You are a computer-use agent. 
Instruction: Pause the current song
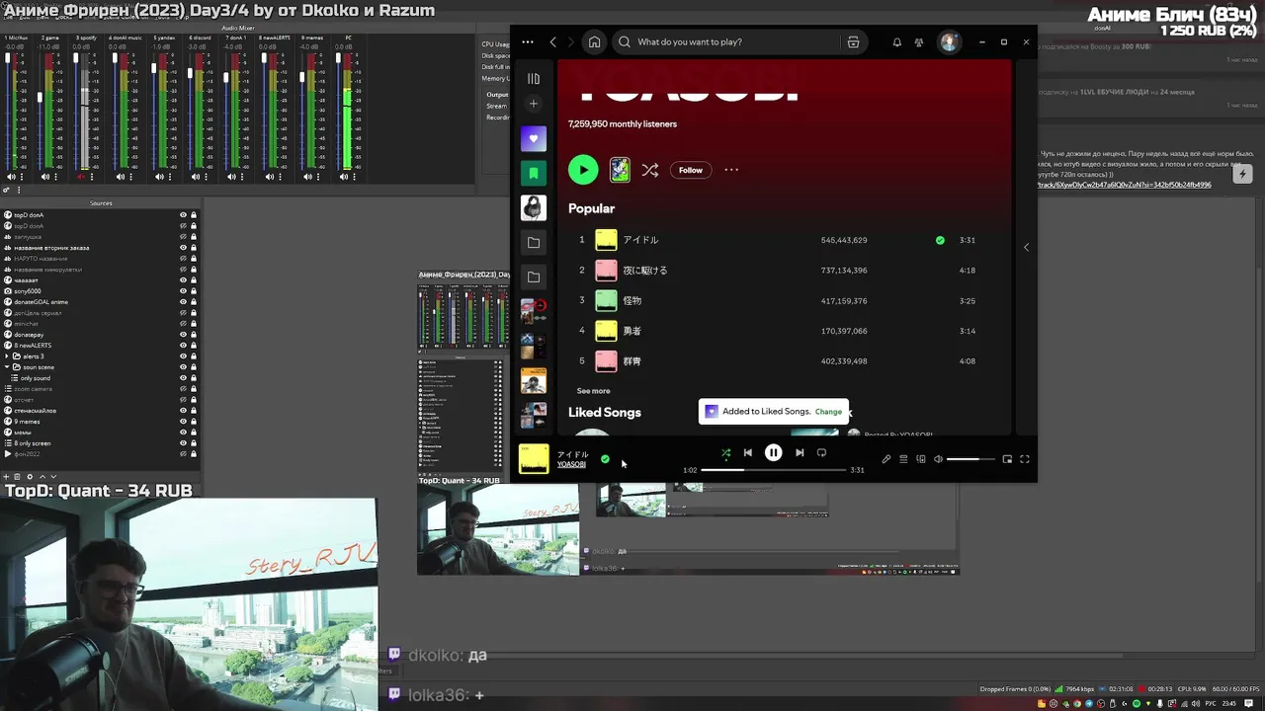(x=773, y=453)
